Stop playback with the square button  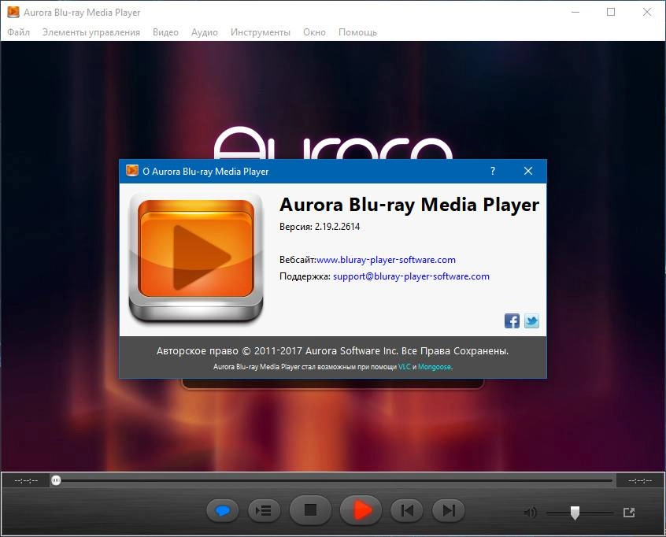310,509
